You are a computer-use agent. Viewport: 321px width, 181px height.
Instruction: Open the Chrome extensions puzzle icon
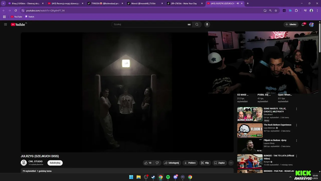click(296, 11)
